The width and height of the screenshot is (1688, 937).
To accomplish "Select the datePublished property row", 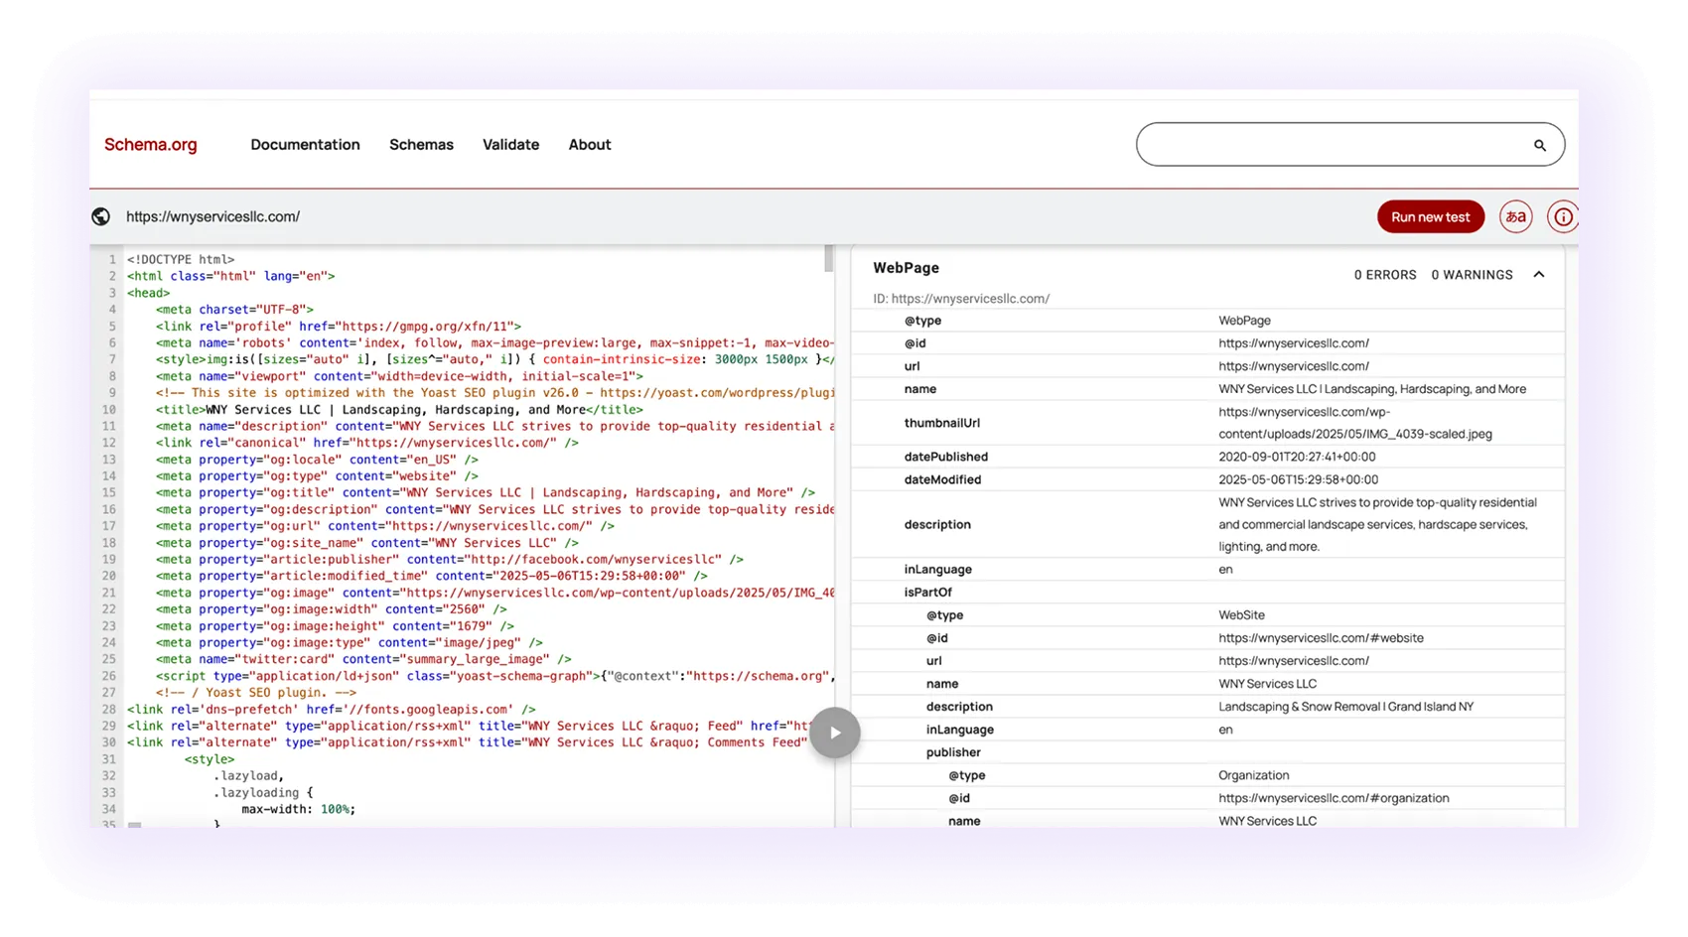I will [x=1207, y=457].
